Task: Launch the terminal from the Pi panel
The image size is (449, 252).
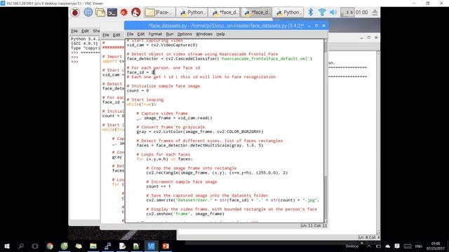Action: coord(112,13)
